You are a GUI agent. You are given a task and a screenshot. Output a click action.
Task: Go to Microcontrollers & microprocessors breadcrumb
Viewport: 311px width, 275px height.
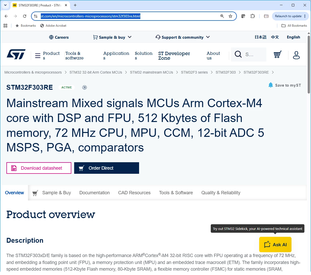tap(33, 72)
